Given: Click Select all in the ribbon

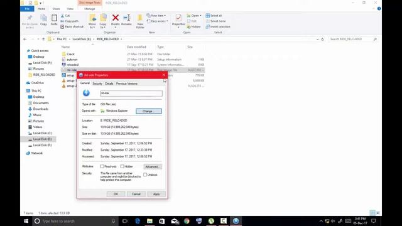Looking at the screenshot, I should coord(214,16).
